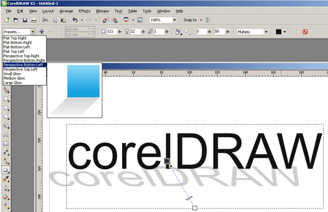
Task: Expand the application launcher dropdown arrow
Action: coord(133,20)
